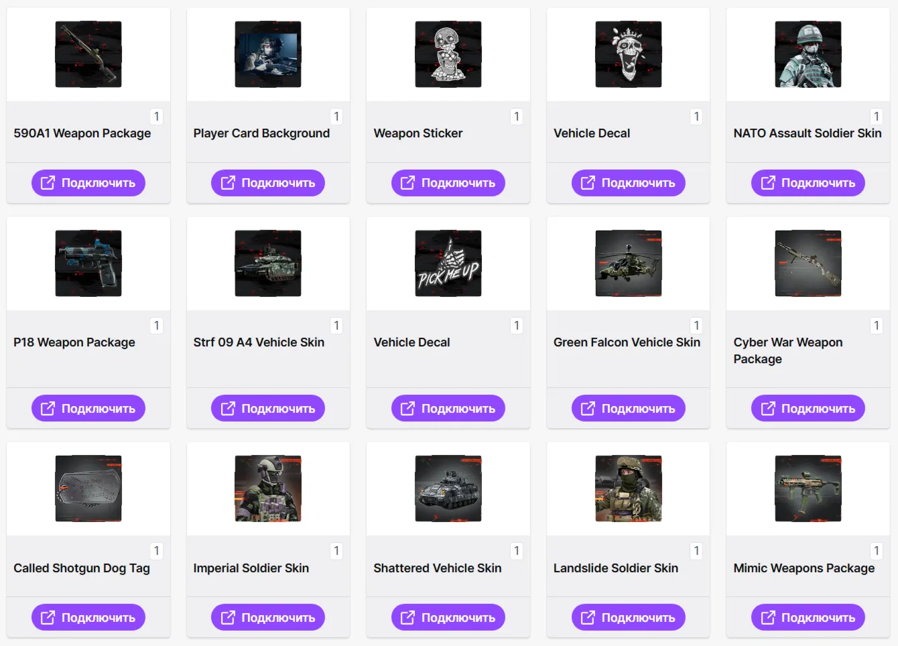Open the P18 Weapon Package pistol image
This screenshot has width=898, height=646.
pyautogui.click(x=88, y=263)
